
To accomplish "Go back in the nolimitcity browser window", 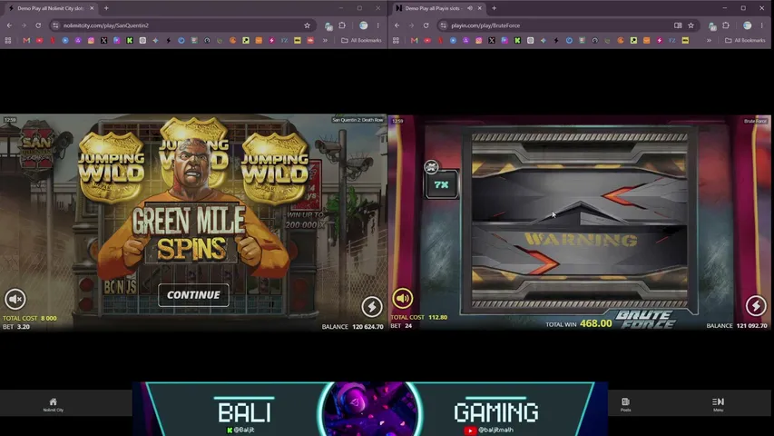I will click(x=9, y=25).
